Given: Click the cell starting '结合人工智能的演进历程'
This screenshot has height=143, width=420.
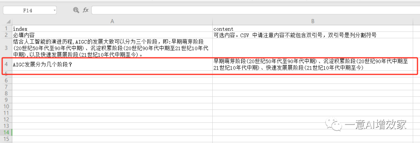Looking at the screenshot, I should tap(112, 48).
